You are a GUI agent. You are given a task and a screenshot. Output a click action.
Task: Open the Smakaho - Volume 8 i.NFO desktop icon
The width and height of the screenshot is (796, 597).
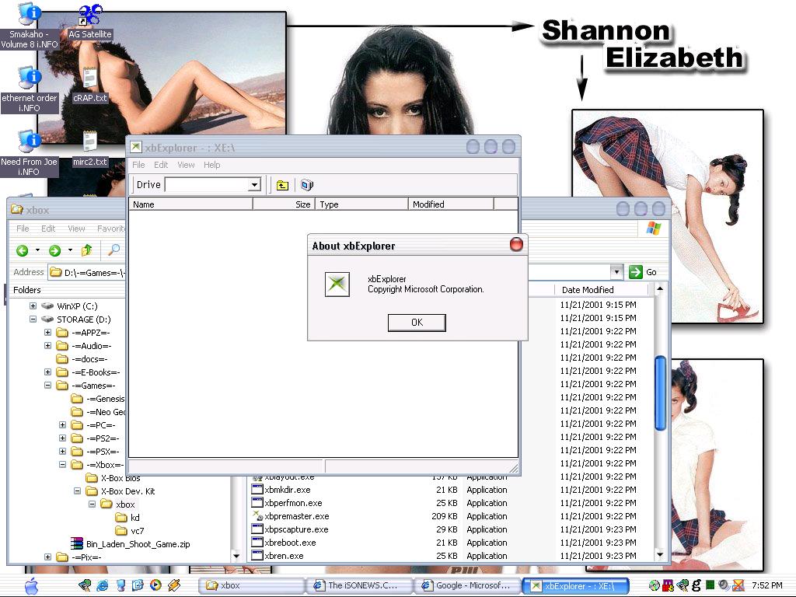(29, 26)
